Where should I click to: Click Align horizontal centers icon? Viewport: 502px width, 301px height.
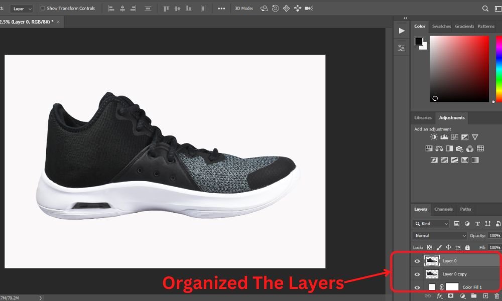[122, 9]
